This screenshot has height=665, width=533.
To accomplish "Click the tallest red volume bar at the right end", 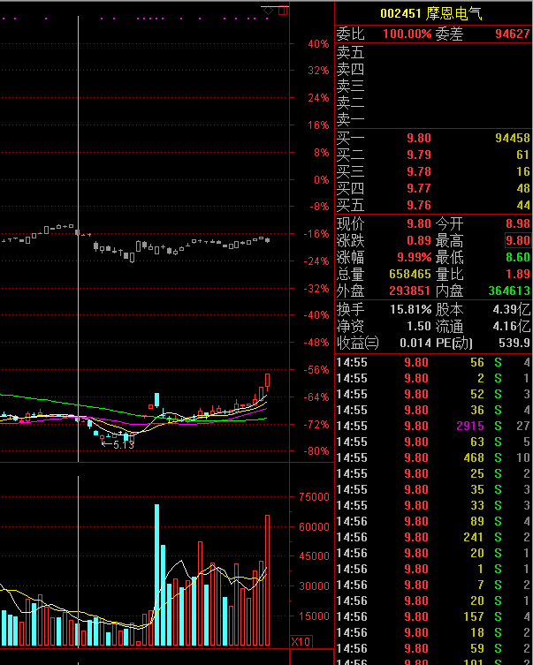I will [x=267, y=580].
